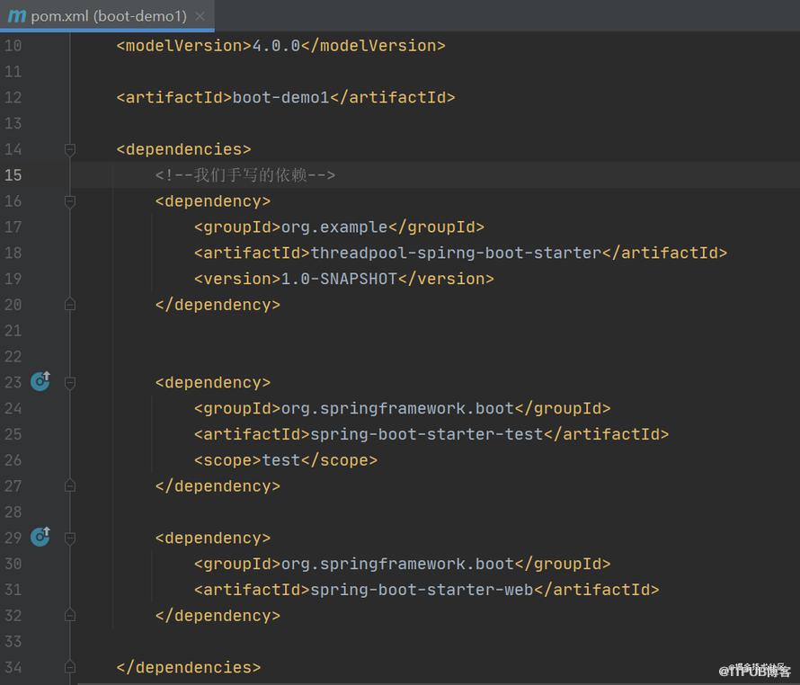Click spring-boot-starter-web artifactId text
Screen dimensions: 800x685
(x=422, y=590)
